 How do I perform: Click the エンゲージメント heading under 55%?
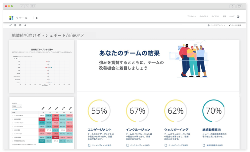[100, 130]
